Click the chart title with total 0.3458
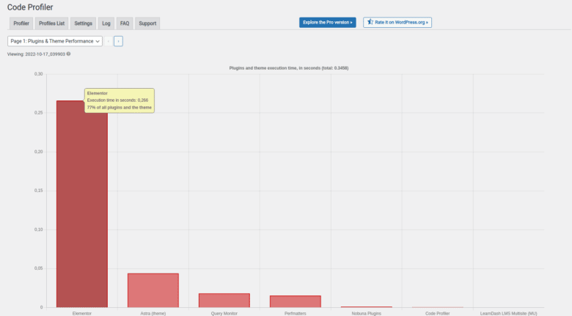This screenshot has height=316, width=572. pos(289,68)
